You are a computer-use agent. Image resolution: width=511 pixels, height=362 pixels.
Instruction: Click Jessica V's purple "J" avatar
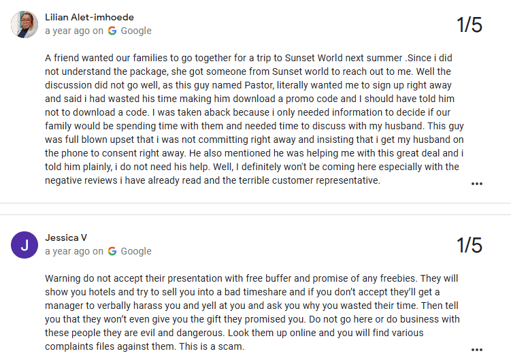24,244
